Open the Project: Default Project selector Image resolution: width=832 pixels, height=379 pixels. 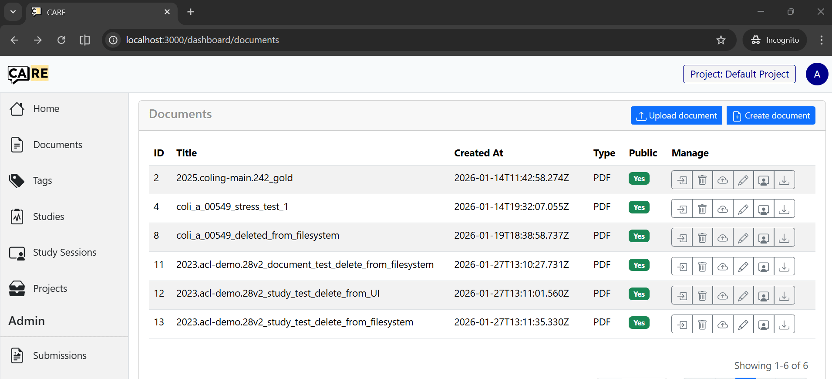[739, 74]
